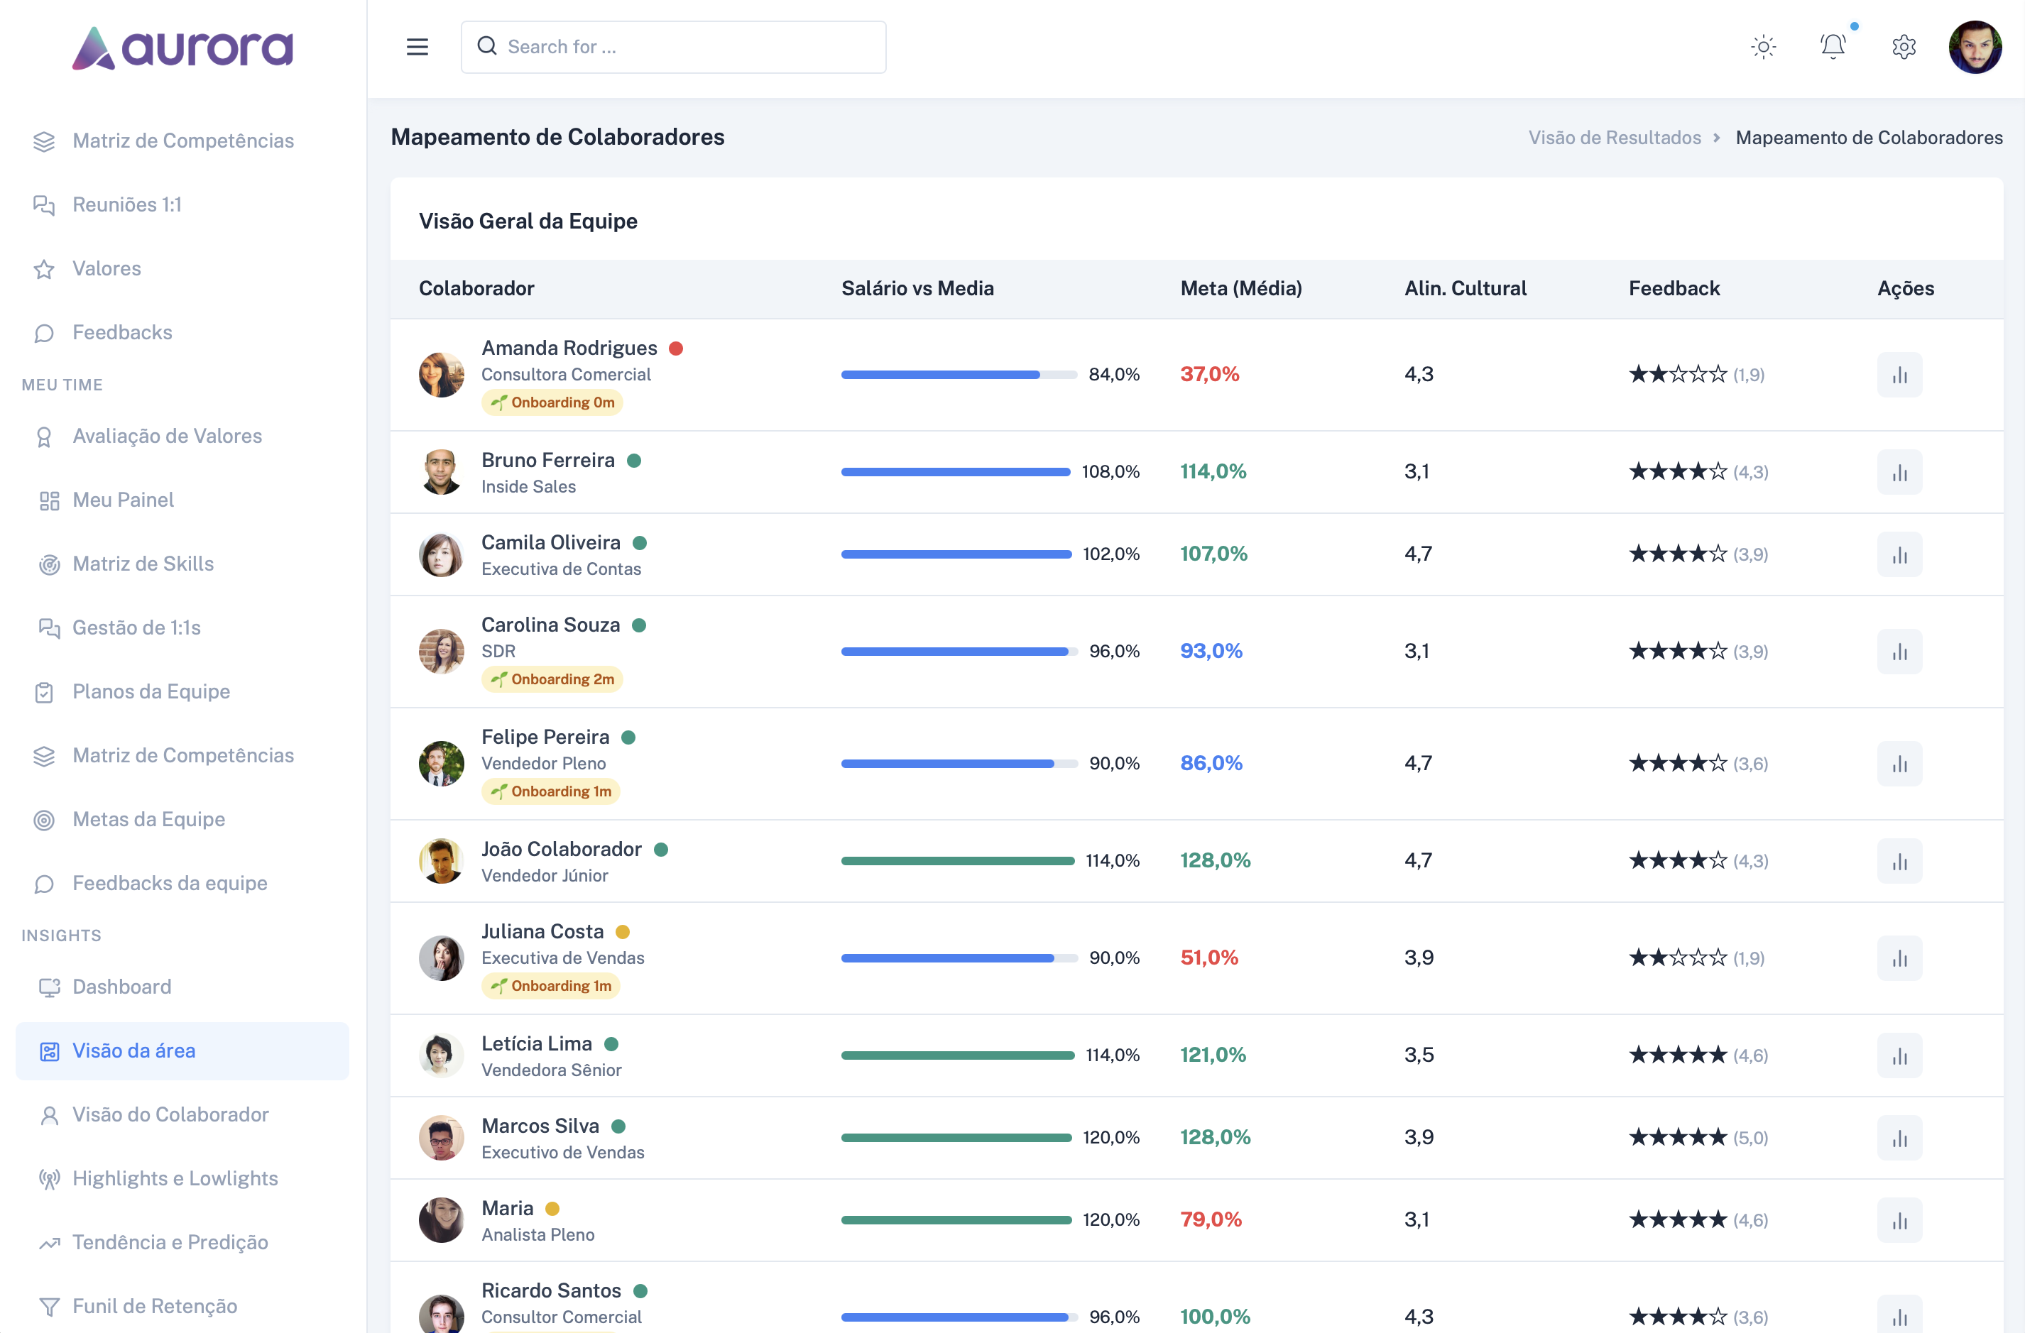
Task: Open chart action for Marcos Silva
Action: [x=1900, y=1139]
